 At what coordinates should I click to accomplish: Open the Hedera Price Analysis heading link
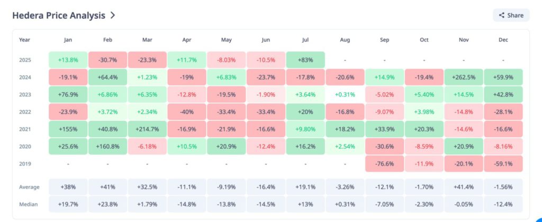(59, 15)
